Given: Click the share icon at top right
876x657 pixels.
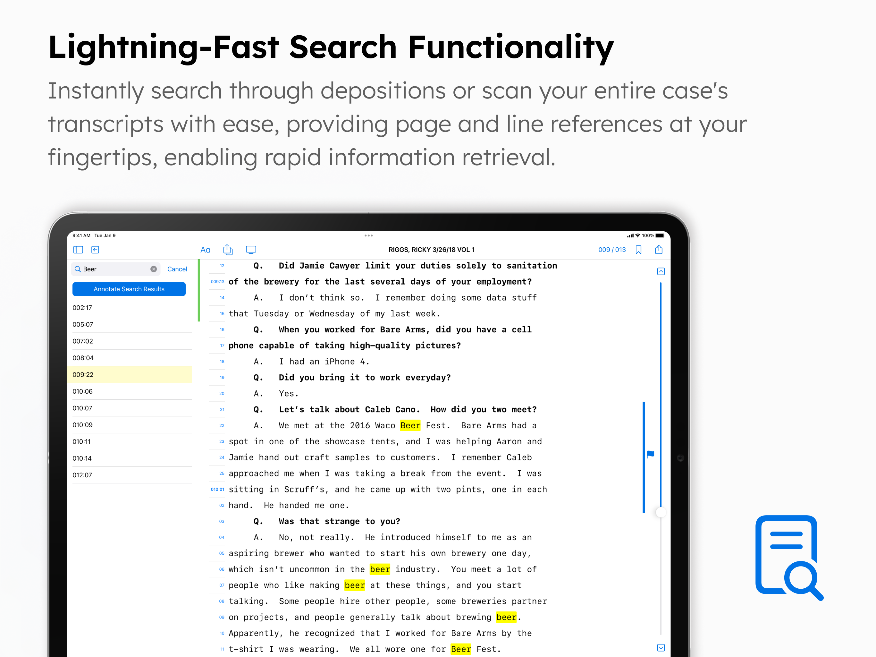Looking at the screenshot, I should (659, 250).
